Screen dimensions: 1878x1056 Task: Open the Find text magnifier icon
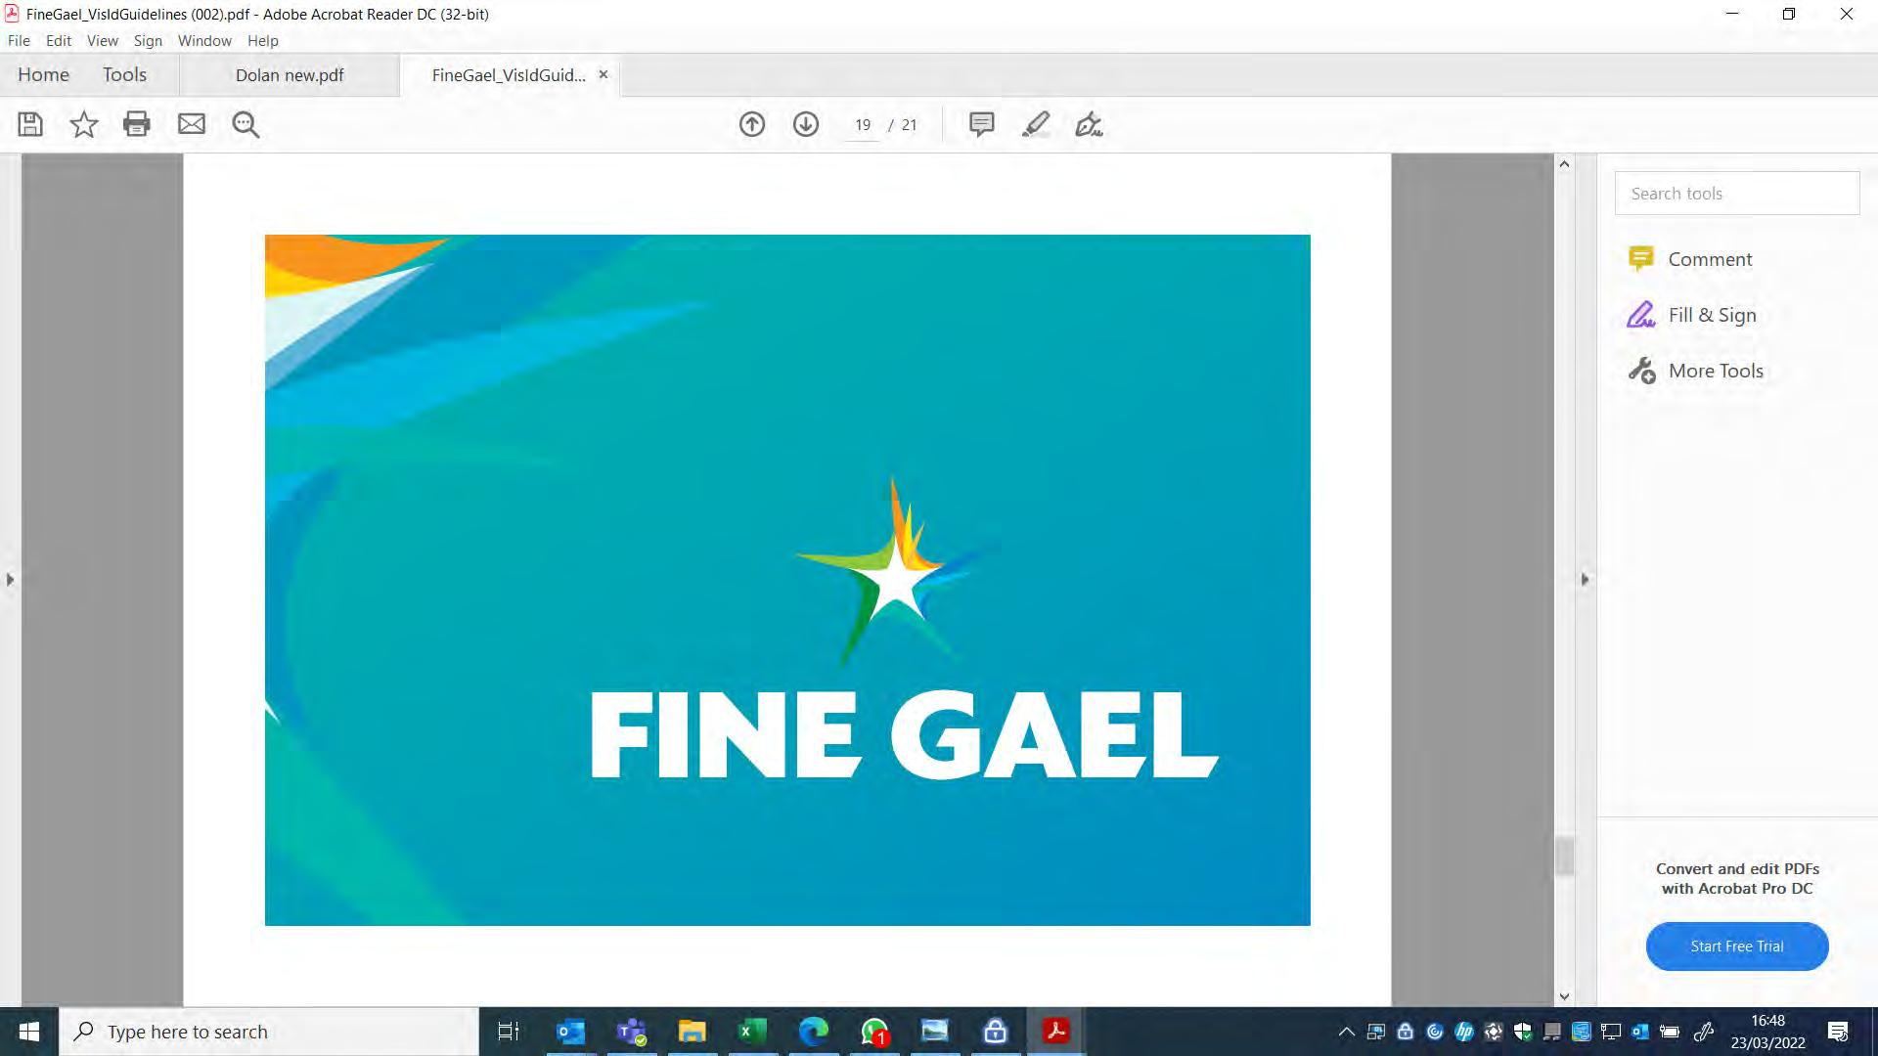pyautogui.click(x=246, y=124)
